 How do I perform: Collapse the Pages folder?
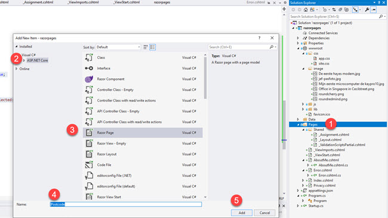pyautogui.click(x=298, y=125)
